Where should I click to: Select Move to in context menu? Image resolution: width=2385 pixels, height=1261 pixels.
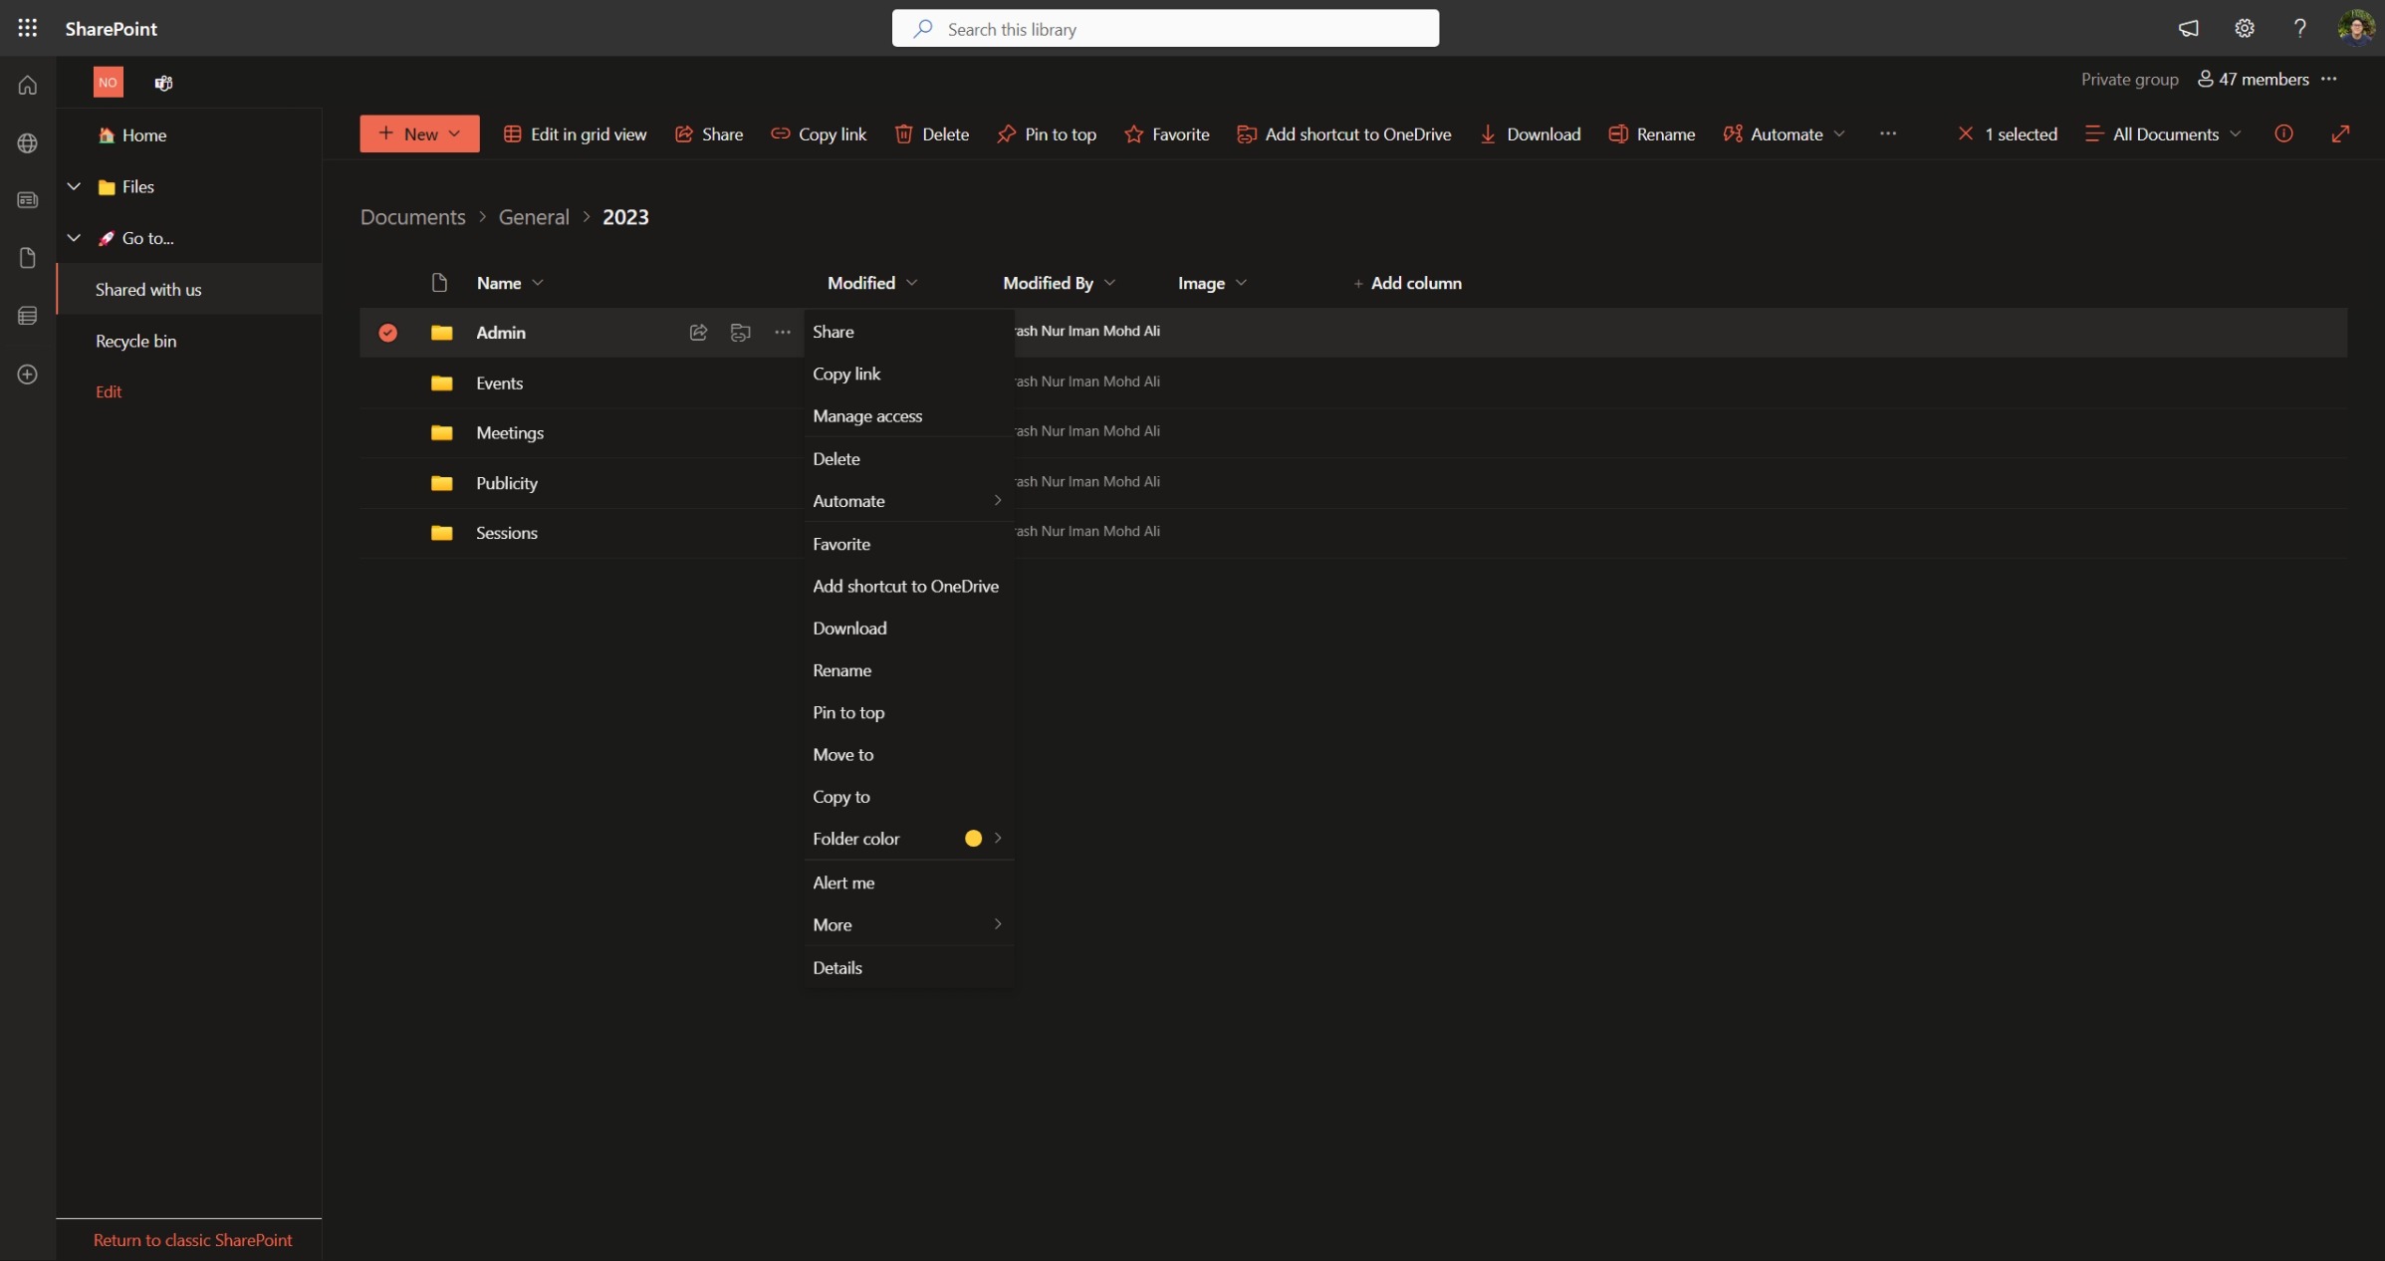click(842, 754)
